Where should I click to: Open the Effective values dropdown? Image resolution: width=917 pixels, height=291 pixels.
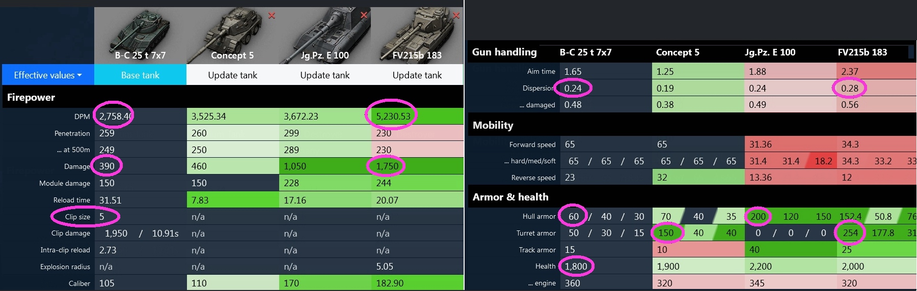tap(48, 75)
